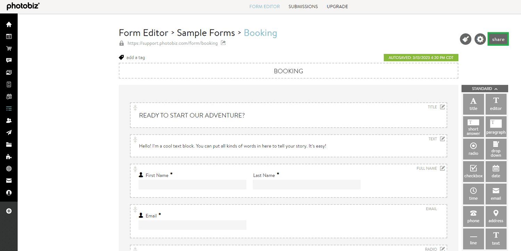Click the share button
The height and width of the screenshot is (251, 521).
[x=498, y=39]
